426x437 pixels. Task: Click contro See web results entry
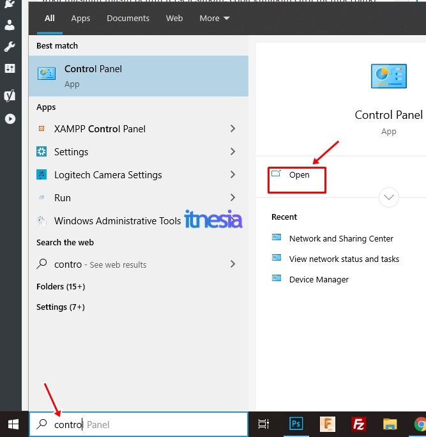(139, 264)
